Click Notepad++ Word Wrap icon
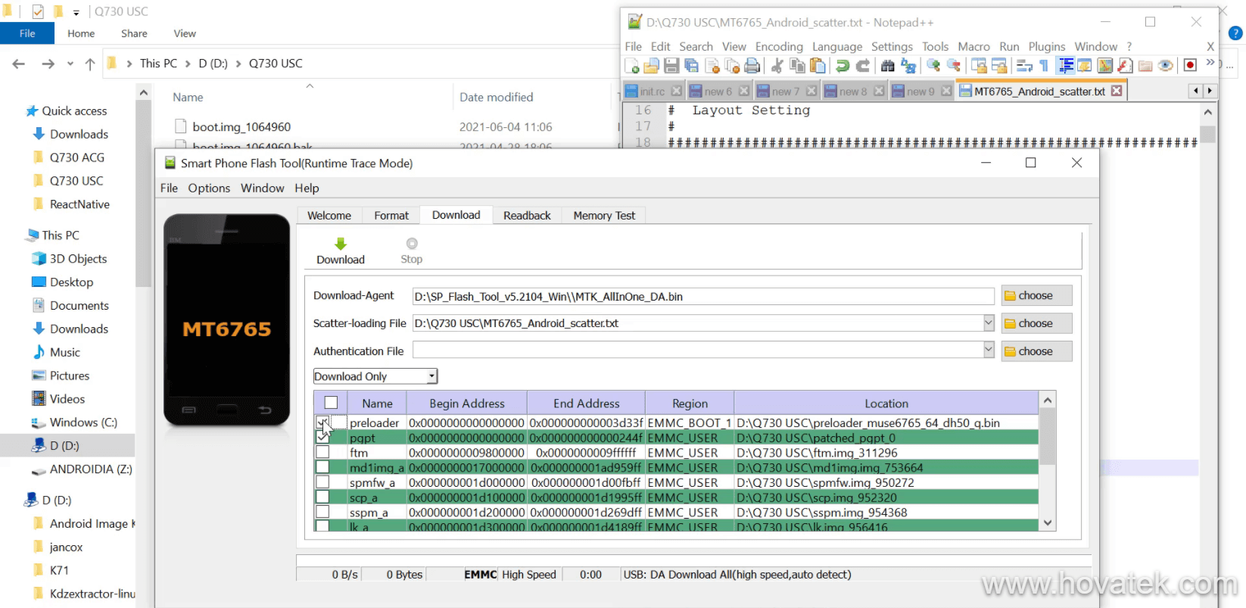 1024,66
